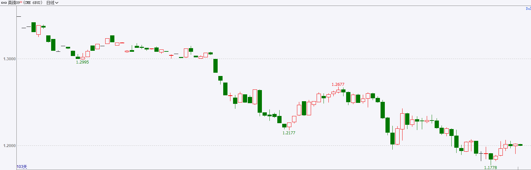531x170 pixels.
Task: Select the 1.2677 high price annotation
Action: (x=338, y=85)
